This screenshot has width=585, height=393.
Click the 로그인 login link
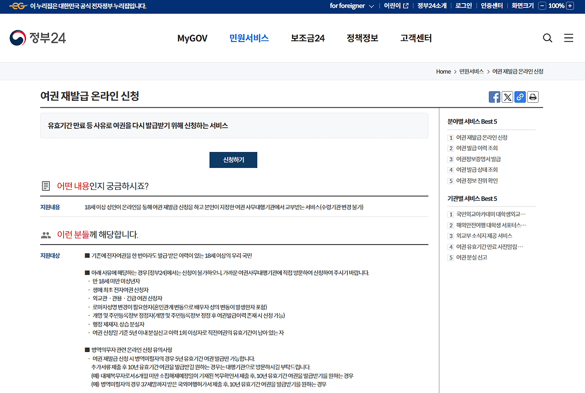[x=463, y=6]
